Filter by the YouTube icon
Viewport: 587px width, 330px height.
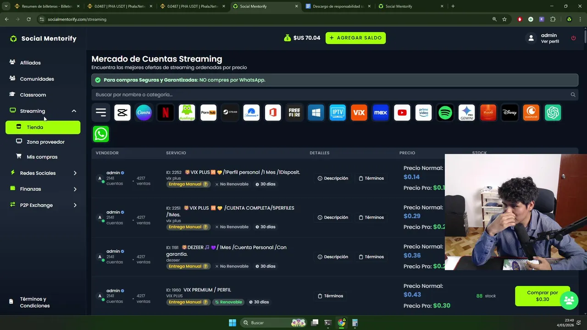click(x=402, y=112)
